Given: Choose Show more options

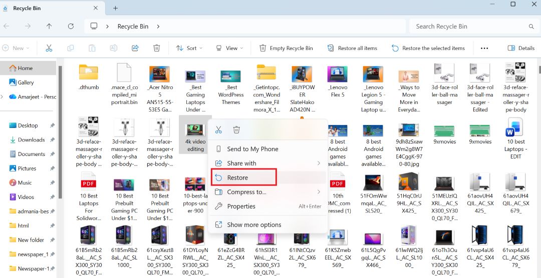Looking at the screenshot, I should 268,224.
